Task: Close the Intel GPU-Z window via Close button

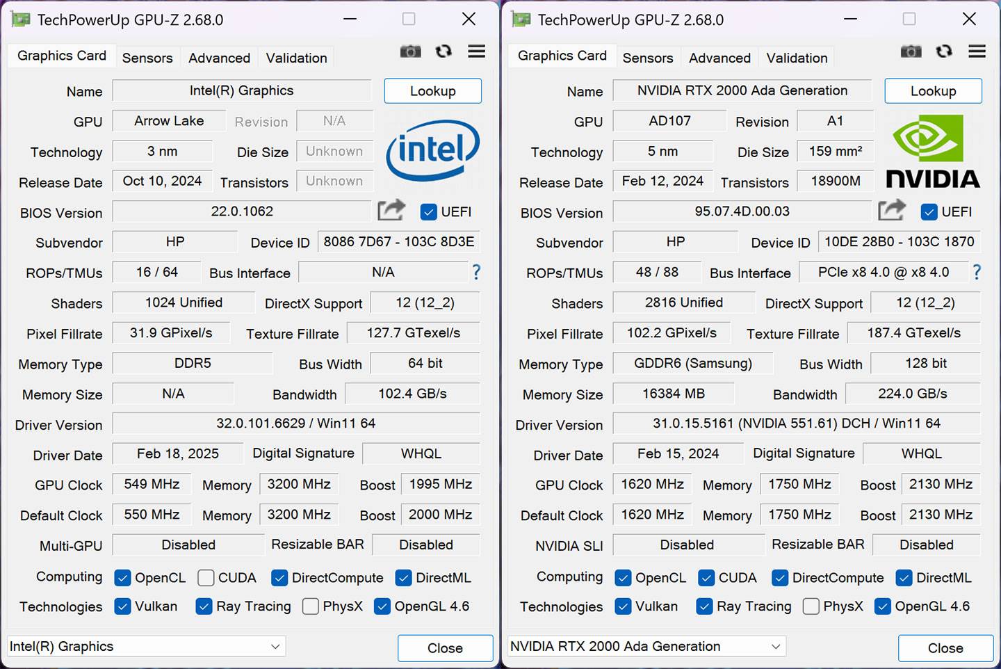Action: [x=445, y=648]
